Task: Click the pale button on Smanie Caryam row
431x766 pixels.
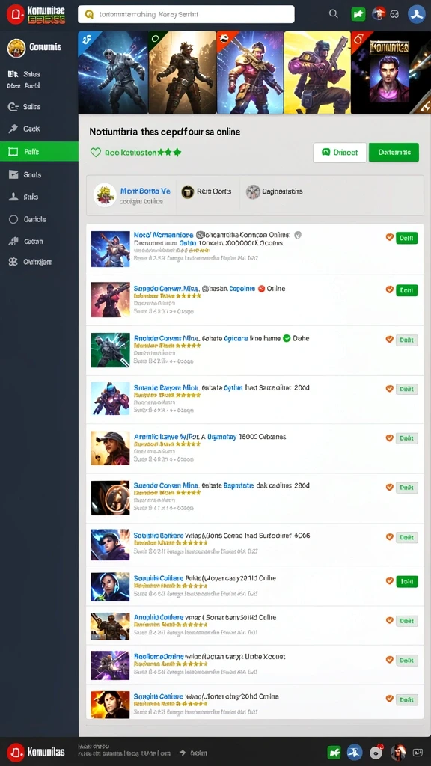Action: (406, 389)
